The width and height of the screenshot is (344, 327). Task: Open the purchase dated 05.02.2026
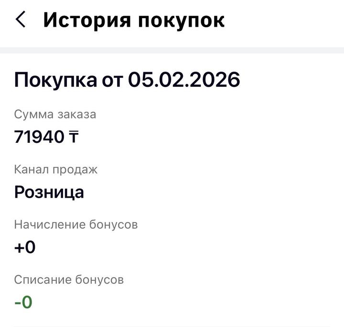[x=127, y=80]
